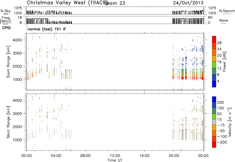Select the blue bottom segment of power color bar
This screenshot has width=235, height=162.
click(x=214, y=84)
